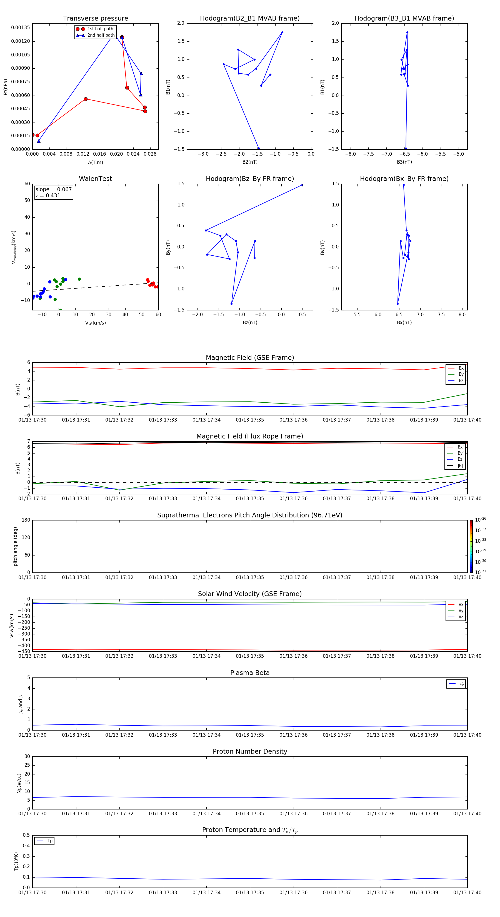Click the 'Np(#/cc)' y-axis label

point(19,783)
